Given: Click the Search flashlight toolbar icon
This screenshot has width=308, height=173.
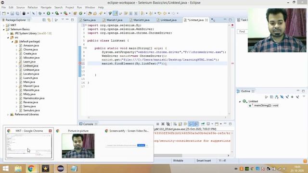Looking at the screenshot, I should click(x=101, y=13).
